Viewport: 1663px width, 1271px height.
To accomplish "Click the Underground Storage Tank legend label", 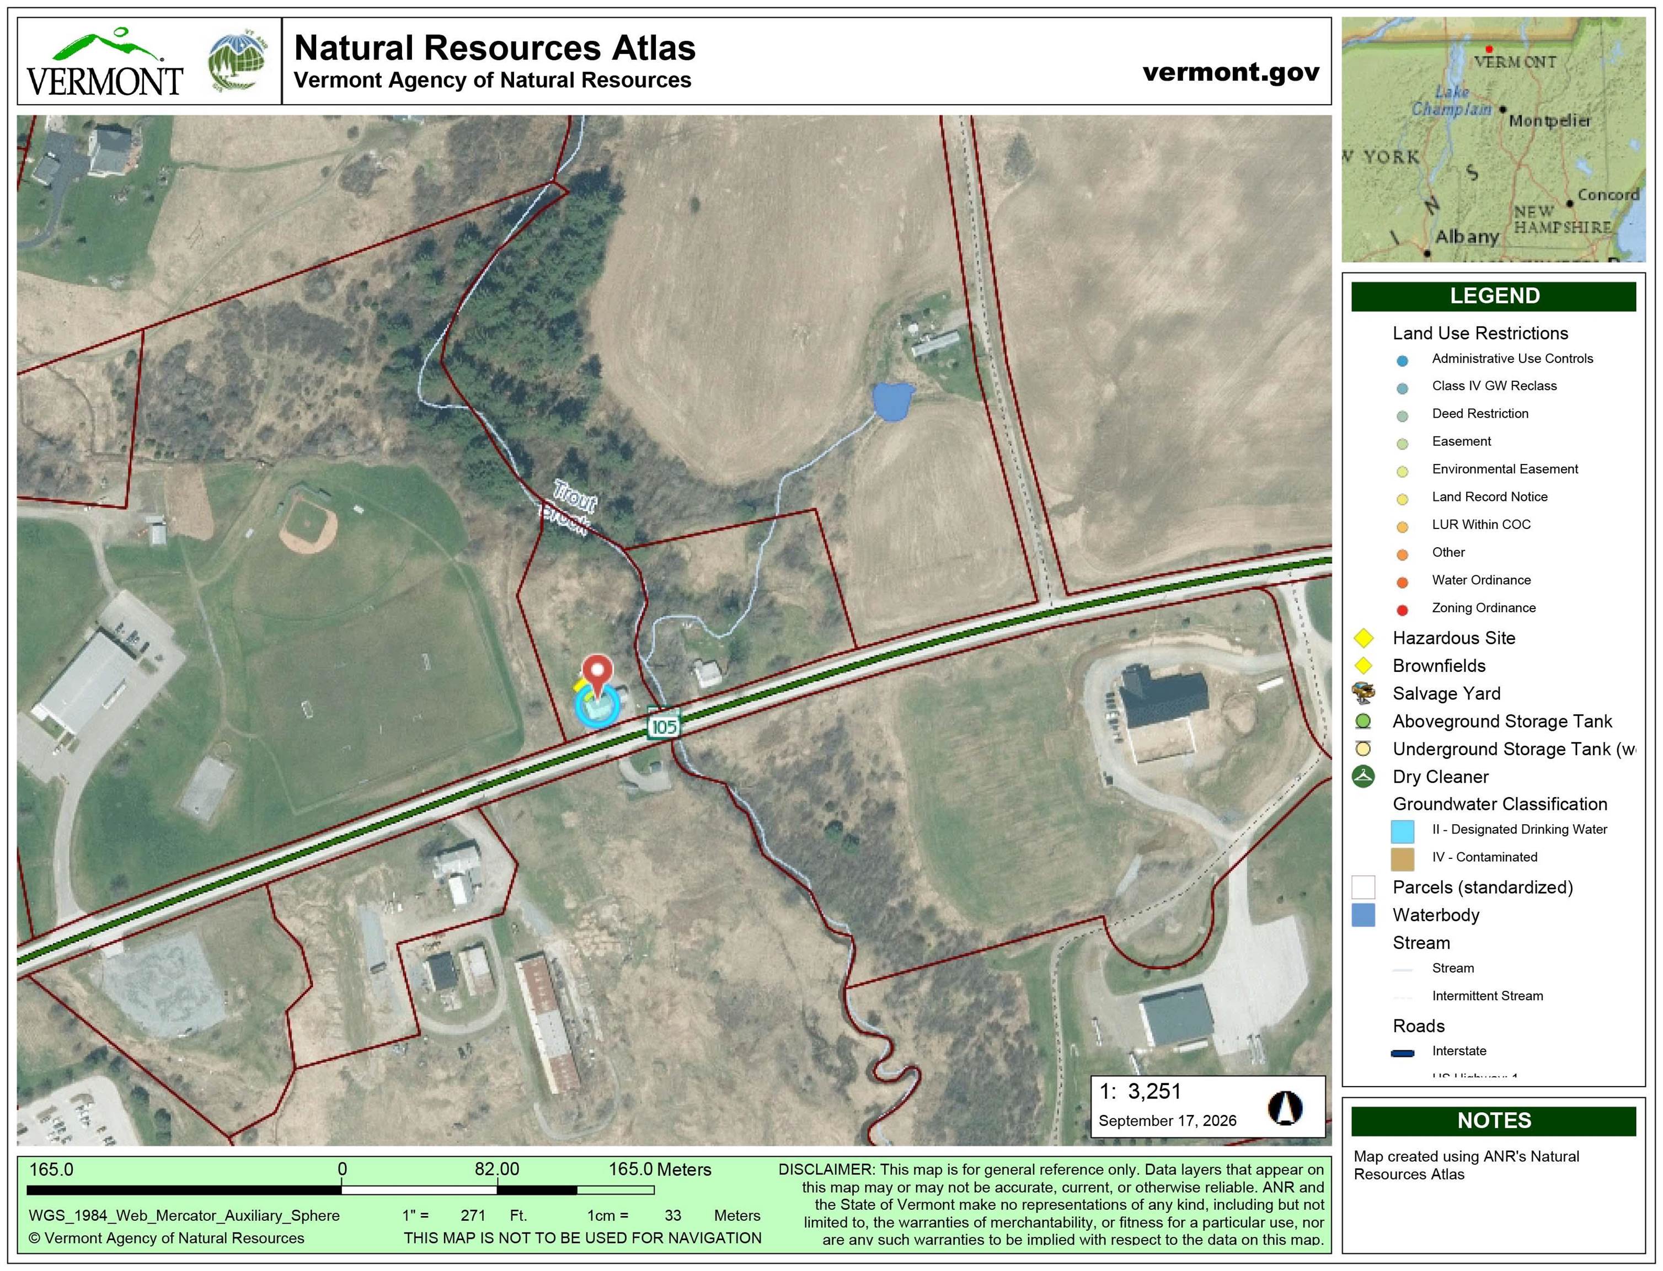I will [1514, 749].
